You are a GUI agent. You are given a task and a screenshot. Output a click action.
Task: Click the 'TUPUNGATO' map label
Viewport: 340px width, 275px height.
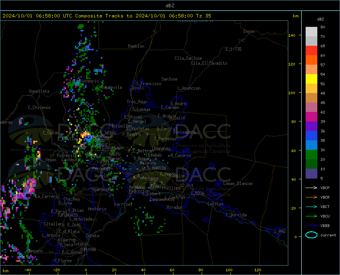68,215
